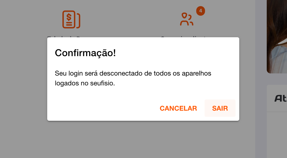This screenshot has height=158, width=287.
Task: Open the manage clients people icon
Action: coord(186,19)
